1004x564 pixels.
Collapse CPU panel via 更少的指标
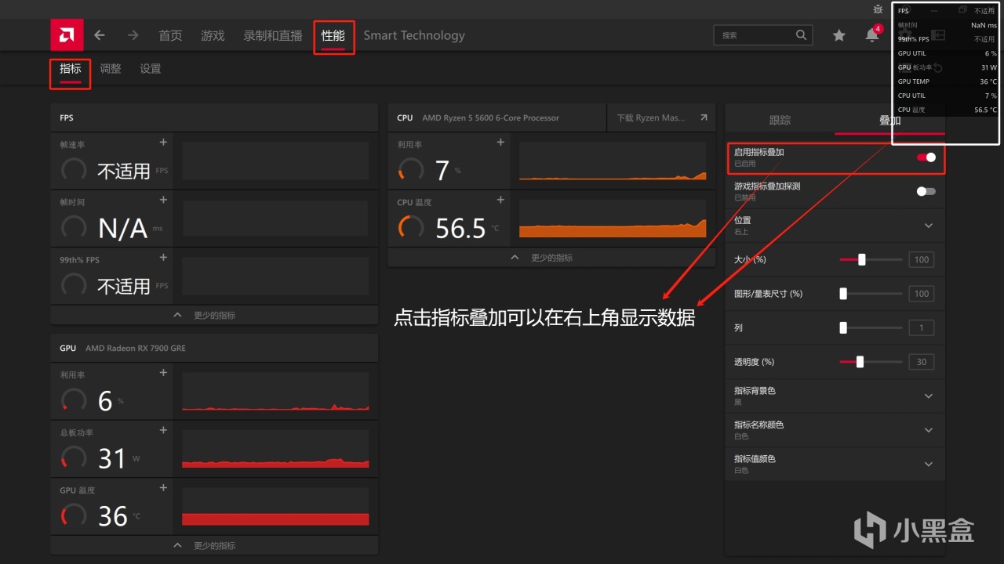(551, 258)
